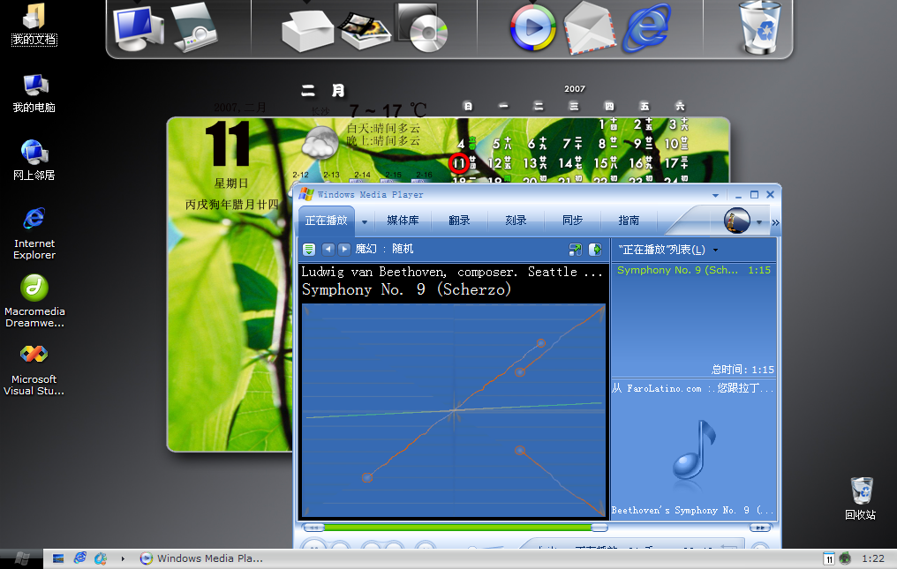This screenshot has height=569, width=897.
Task: Click the seek bar slider handle
Action: (599, 528)
